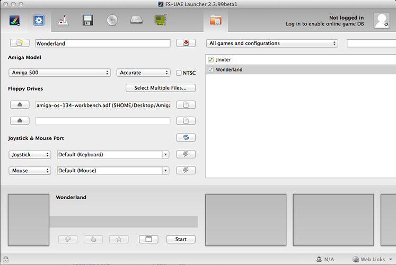Expand the Accurate accuracy dropdown

click(x=144, y=73)
